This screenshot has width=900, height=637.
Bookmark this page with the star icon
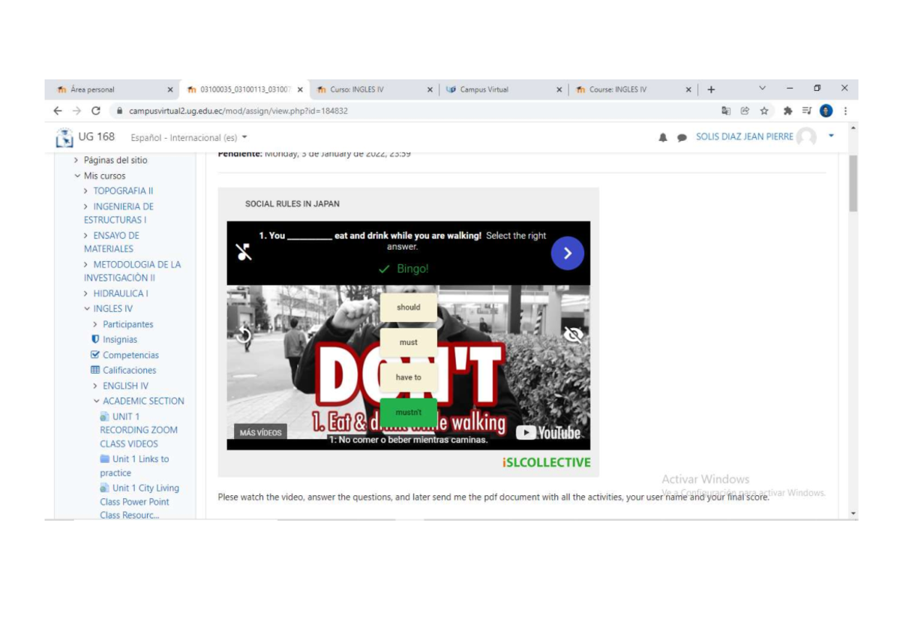coord(764,111)
